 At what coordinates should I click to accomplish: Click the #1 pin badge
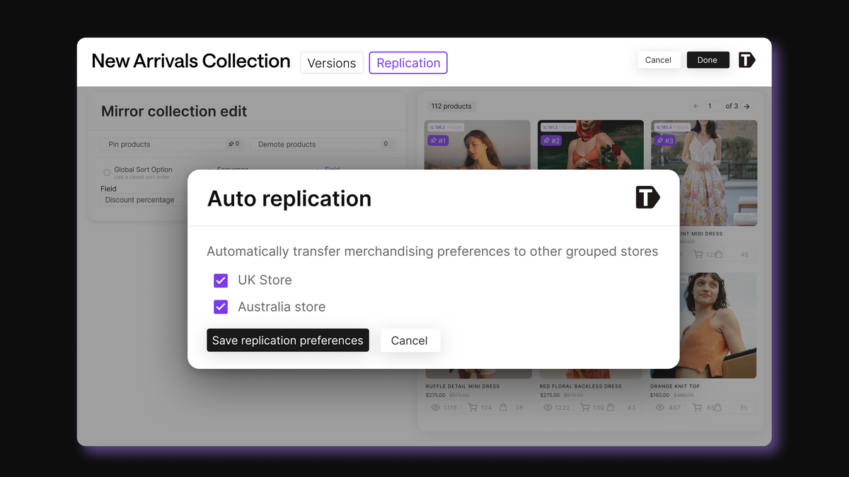coord(439,141)
